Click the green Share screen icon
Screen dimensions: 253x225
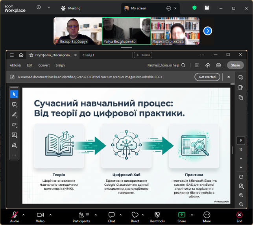coord(182,215)
